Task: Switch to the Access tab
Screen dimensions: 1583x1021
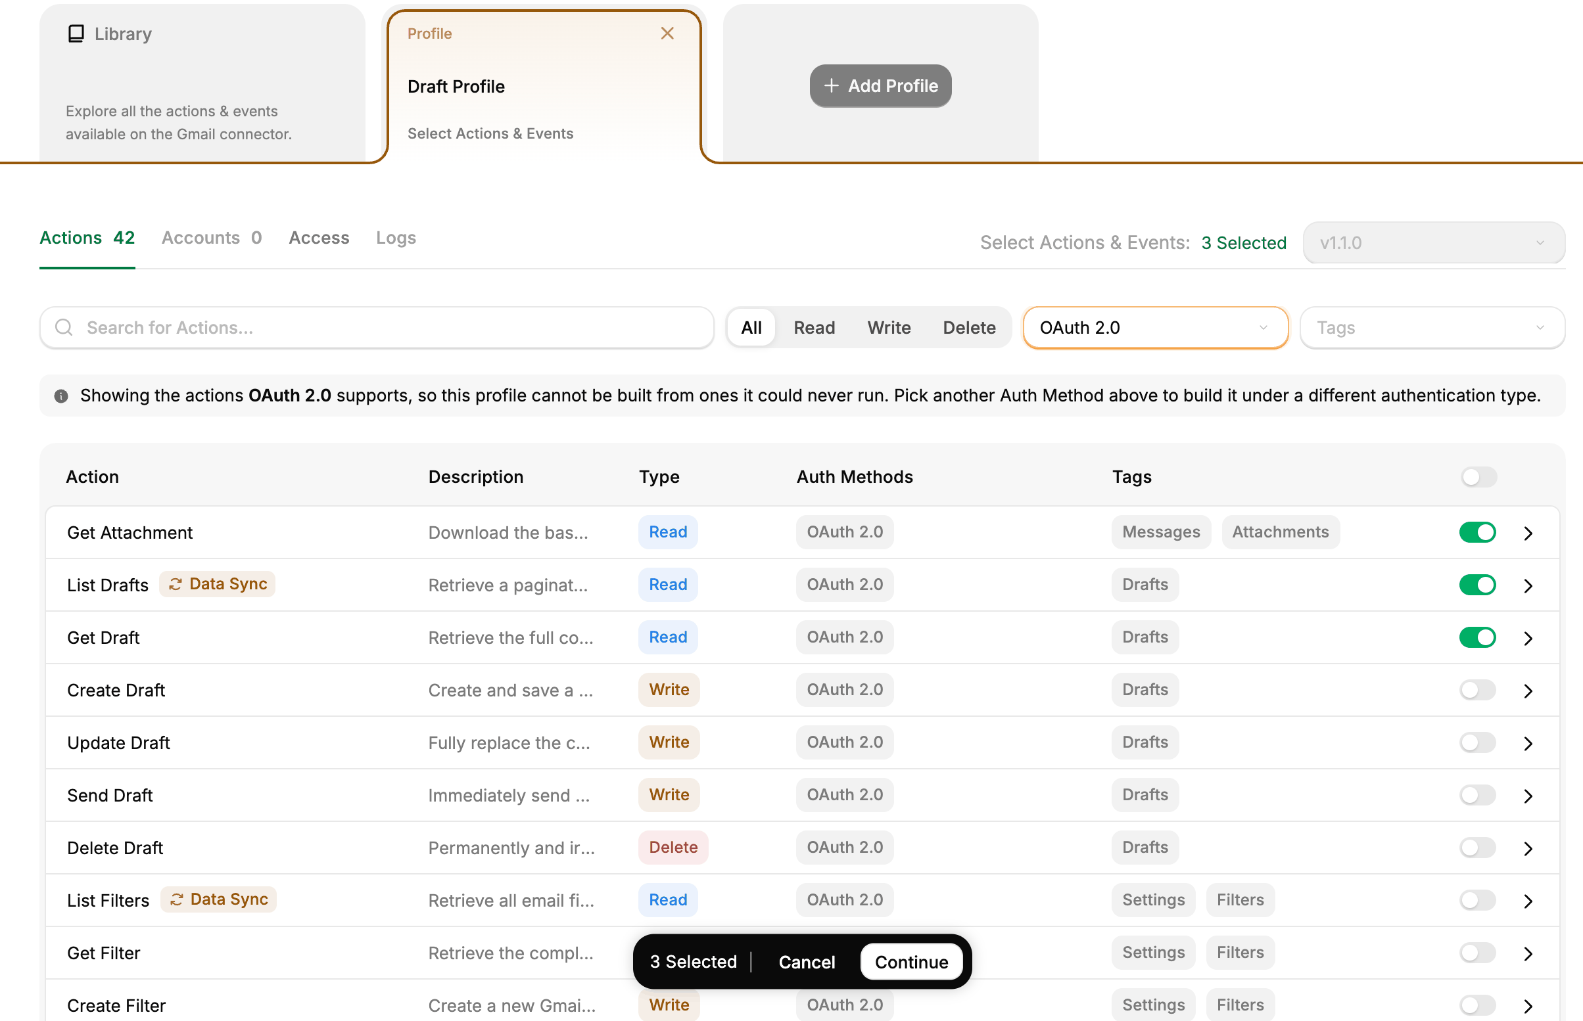Action: (319, 238)
